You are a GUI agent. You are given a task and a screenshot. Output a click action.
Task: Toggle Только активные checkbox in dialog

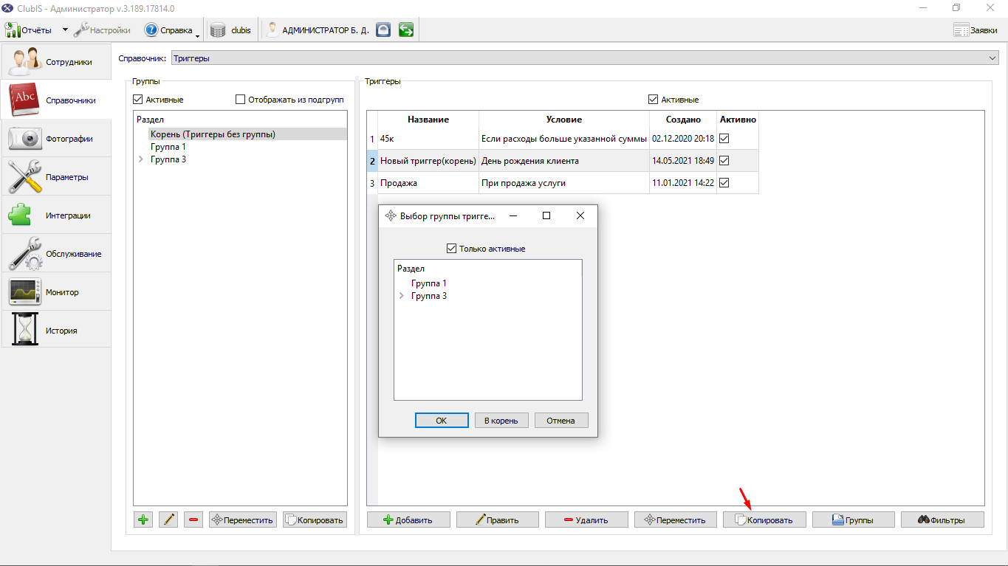(x=452, y=249)
